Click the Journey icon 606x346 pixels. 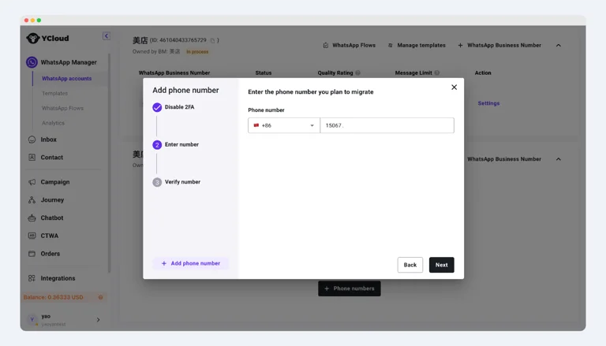pyautogui.click(x=32, y=199)
